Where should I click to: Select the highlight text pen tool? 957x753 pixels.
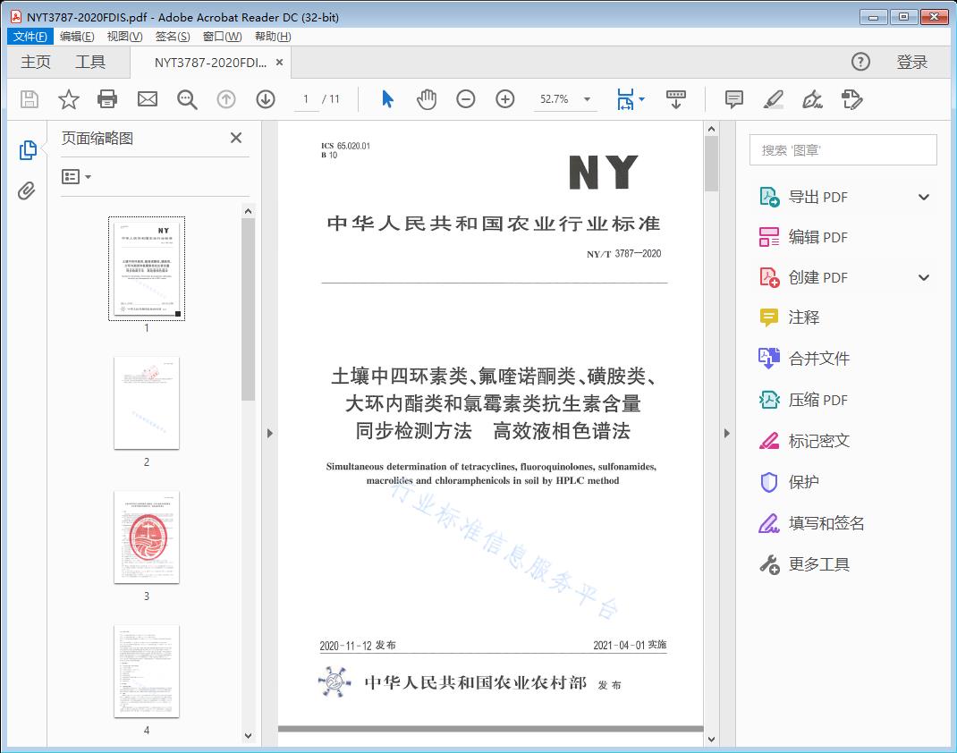coord(774,99)
